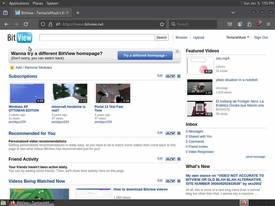
Task: Open the Firefox account icon
Action: (240, 24)
